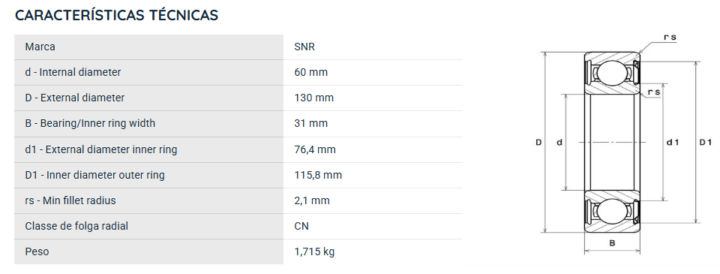Image resolution: width=720 pixels, height=274 pixels.
Task: Click the 60 mm value
Action: pyautogui.click(x=310, y=72)
